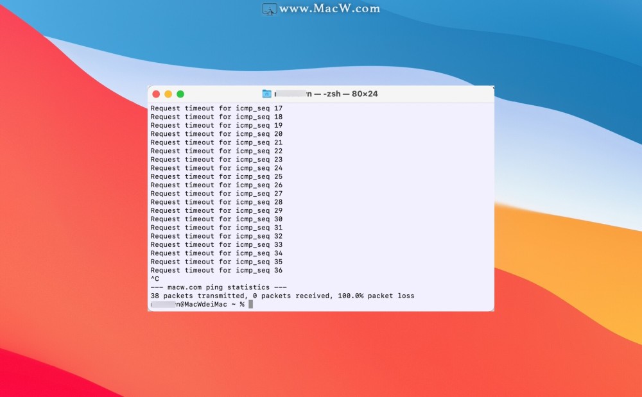Click the line 'Request timeout for icmp_seq 24'
642x397 pixels.
click(216, 168)
